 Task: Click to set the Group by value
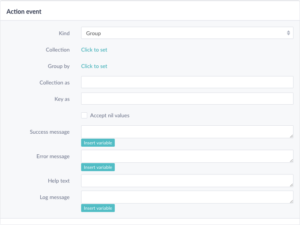(94, 66)
